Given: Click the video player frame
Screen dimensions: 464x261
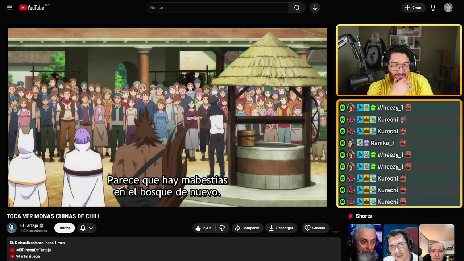Looking at the screenshot, I should point(167,117).
